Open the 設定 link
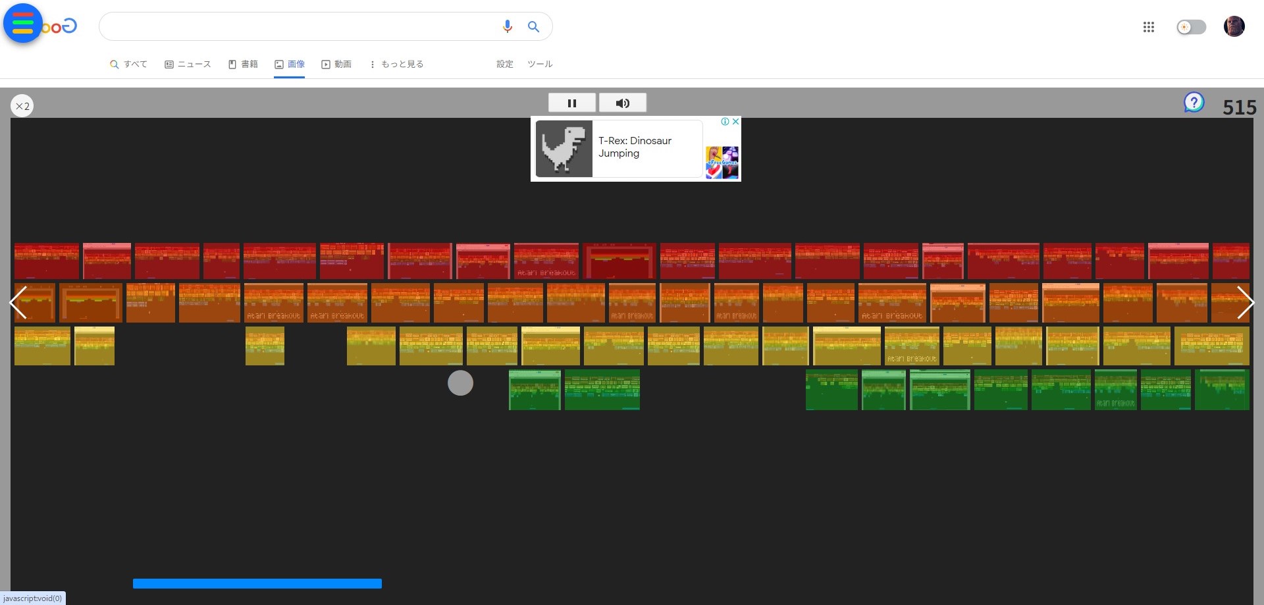Screen dimensions: 1264x605 point(505,64)
